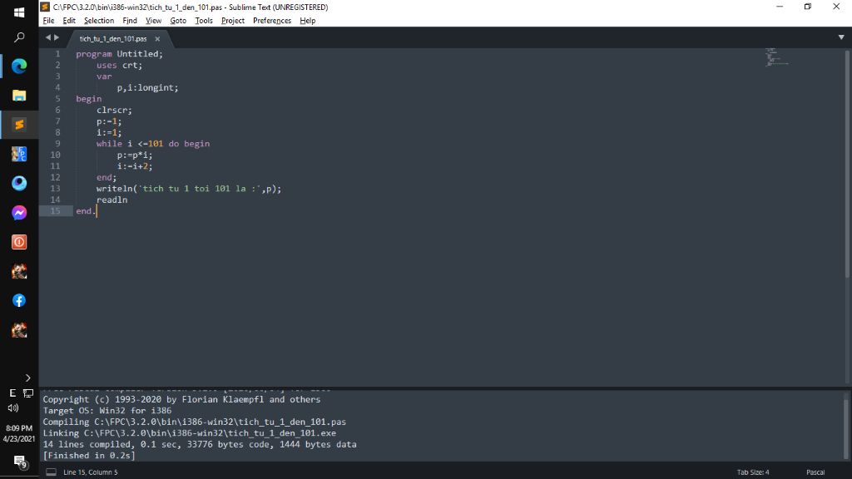Open the notification center icon
The image size is (852, 479).
20,462
